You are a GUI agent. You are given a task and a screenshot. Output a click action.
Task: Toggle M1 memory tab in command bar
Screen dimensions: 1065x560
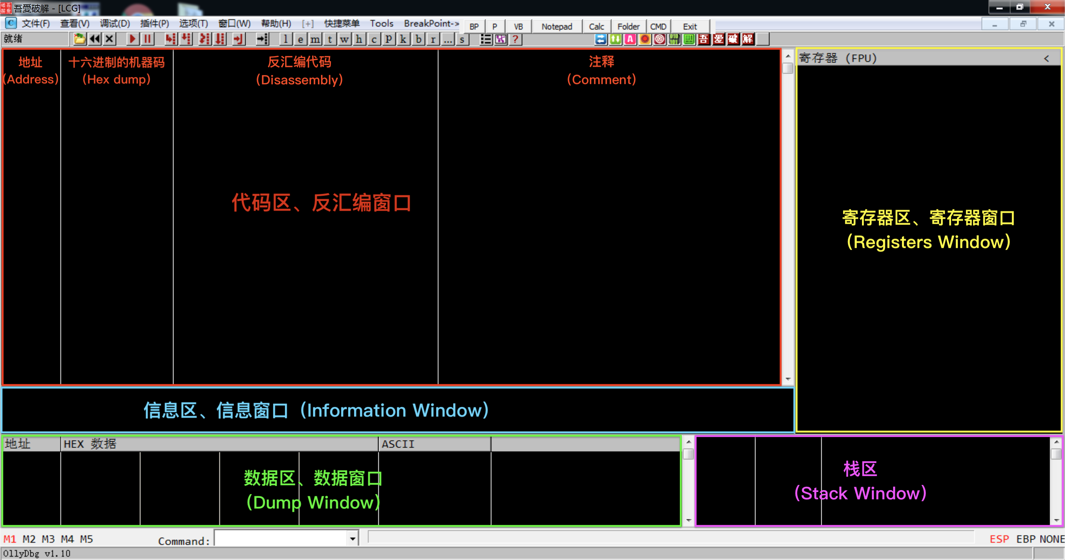click(x=10, y=539)
